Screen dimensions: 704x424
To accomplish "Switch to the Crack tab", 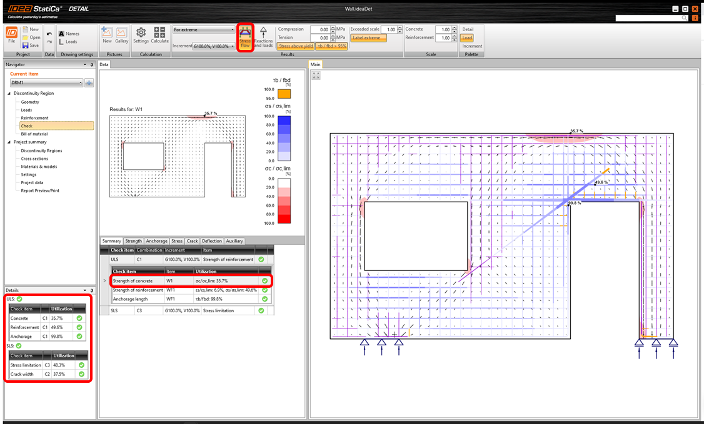I will tap(193, 241).
